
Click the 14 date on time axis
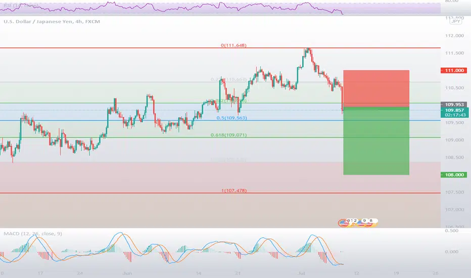tap(198, 273)
